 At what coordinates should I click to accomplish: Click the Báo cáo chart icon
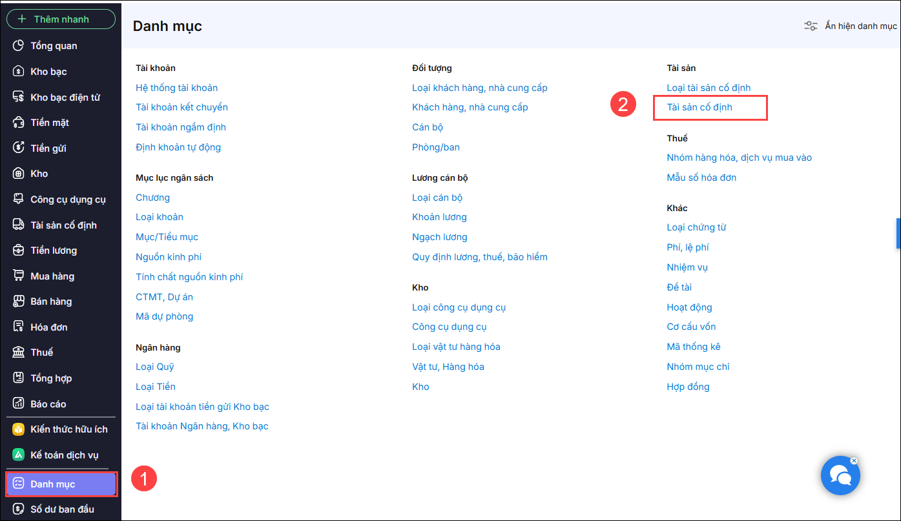point(18,404)
